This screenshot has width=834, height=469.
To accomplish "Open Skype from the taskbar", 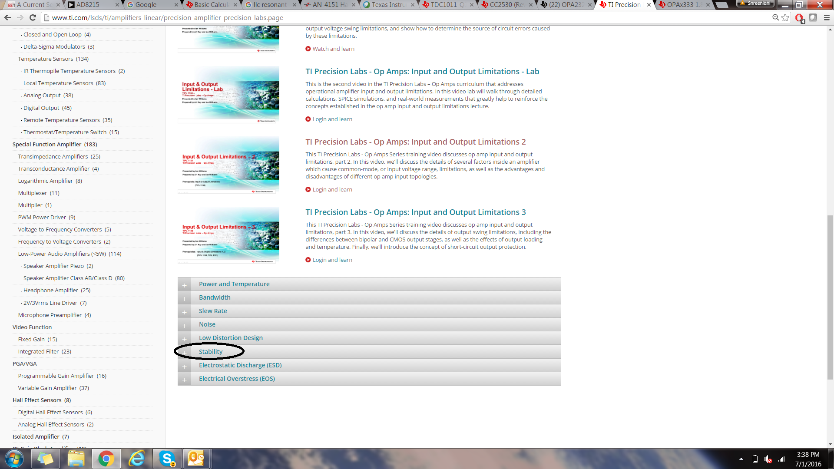I will click(x=167, y=459).
